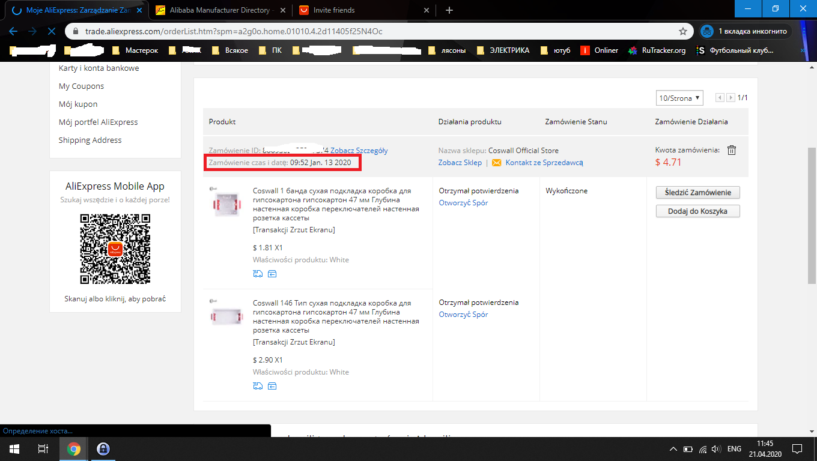Open the Zobacz Szczegóły order details link
The width and height of the screenshot is (817, 461).
click(x=359, y=151)
